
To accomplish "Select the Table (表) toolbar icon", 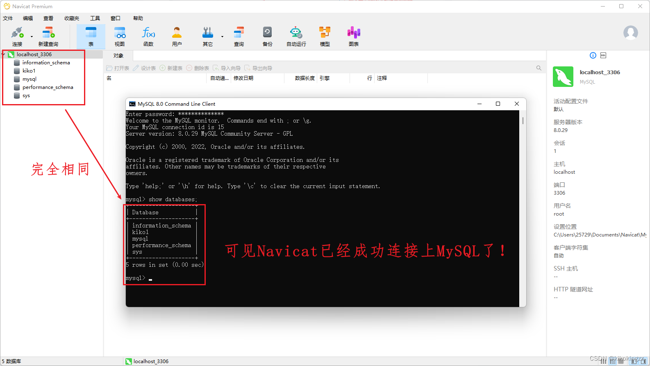I will (91, 36).
